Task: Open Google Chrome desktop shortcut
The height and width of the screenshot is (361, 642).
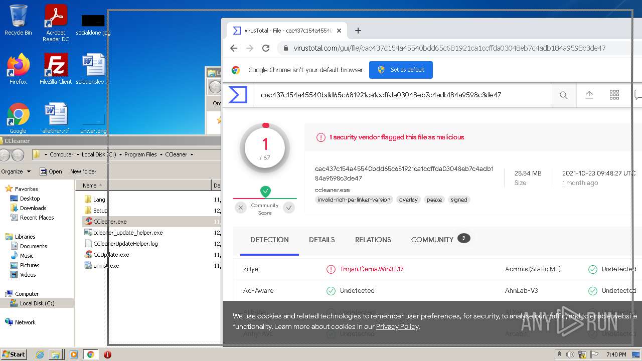Action: coord(18,118)
